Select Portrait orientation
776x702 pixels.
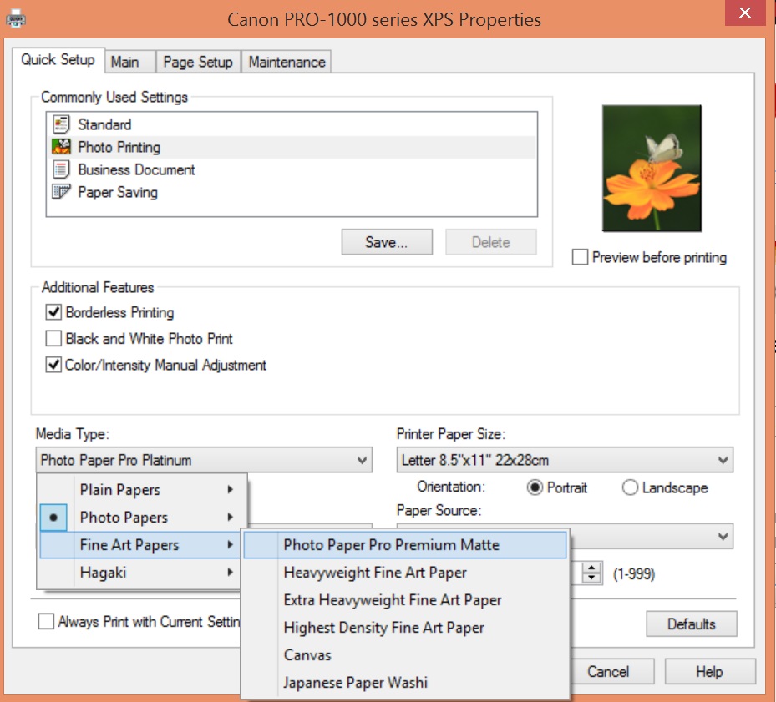[x=535, y=487]
